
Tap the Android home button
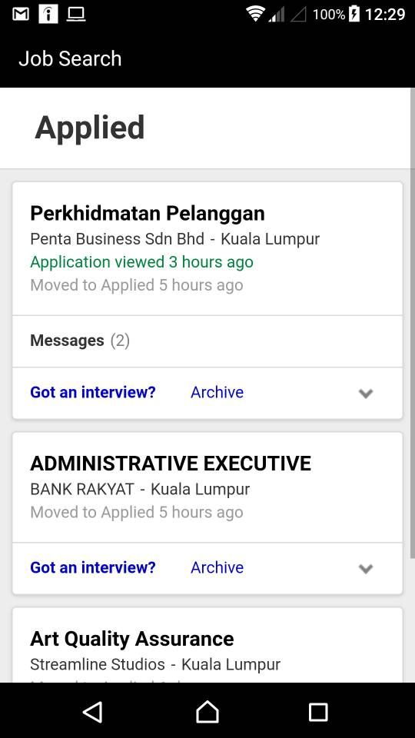click(207, 712)
